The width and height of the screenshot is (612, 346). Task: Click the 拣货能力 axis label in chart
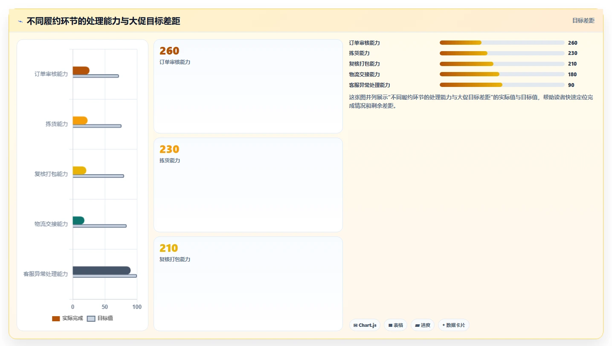tap(57, 124)
